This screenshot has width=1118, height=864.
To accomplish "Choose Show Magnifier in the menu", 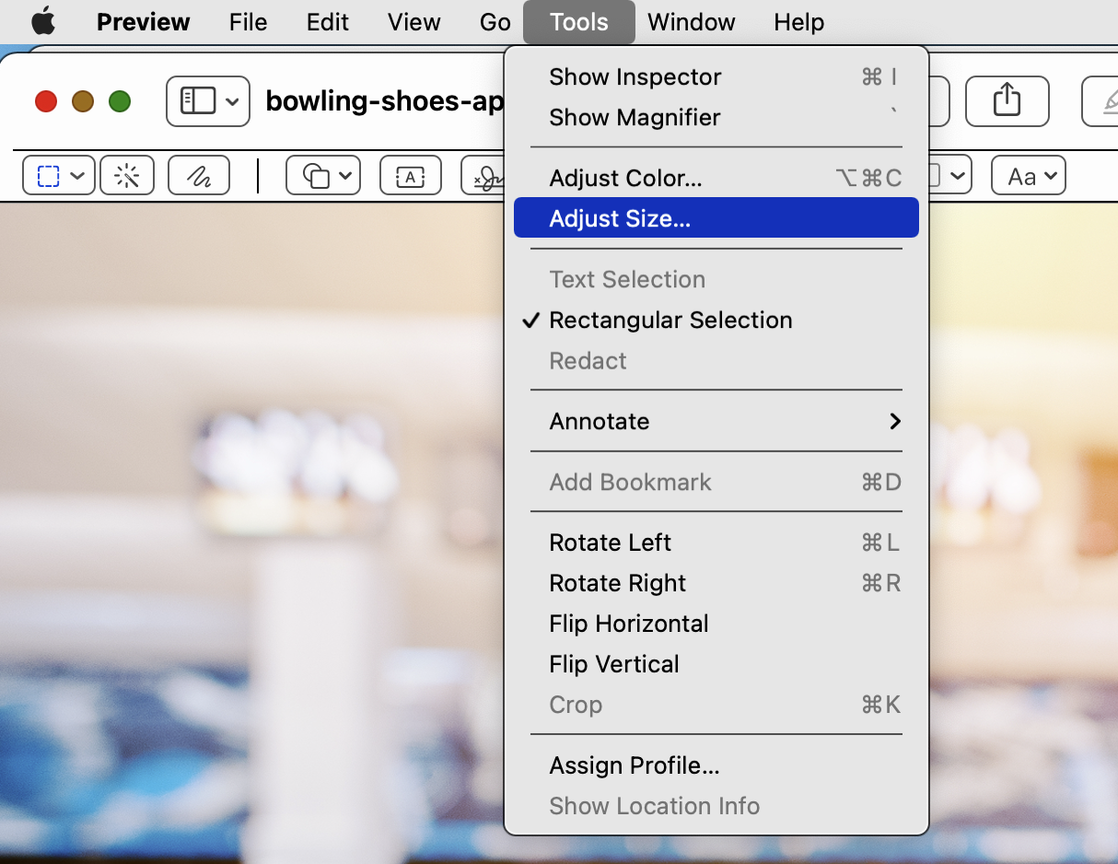I will click(716, 118).
